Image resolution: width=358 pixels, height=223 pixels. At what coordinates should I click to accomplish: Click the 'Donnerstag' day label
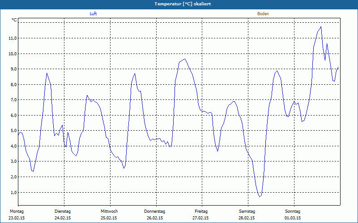click(154, 211)
